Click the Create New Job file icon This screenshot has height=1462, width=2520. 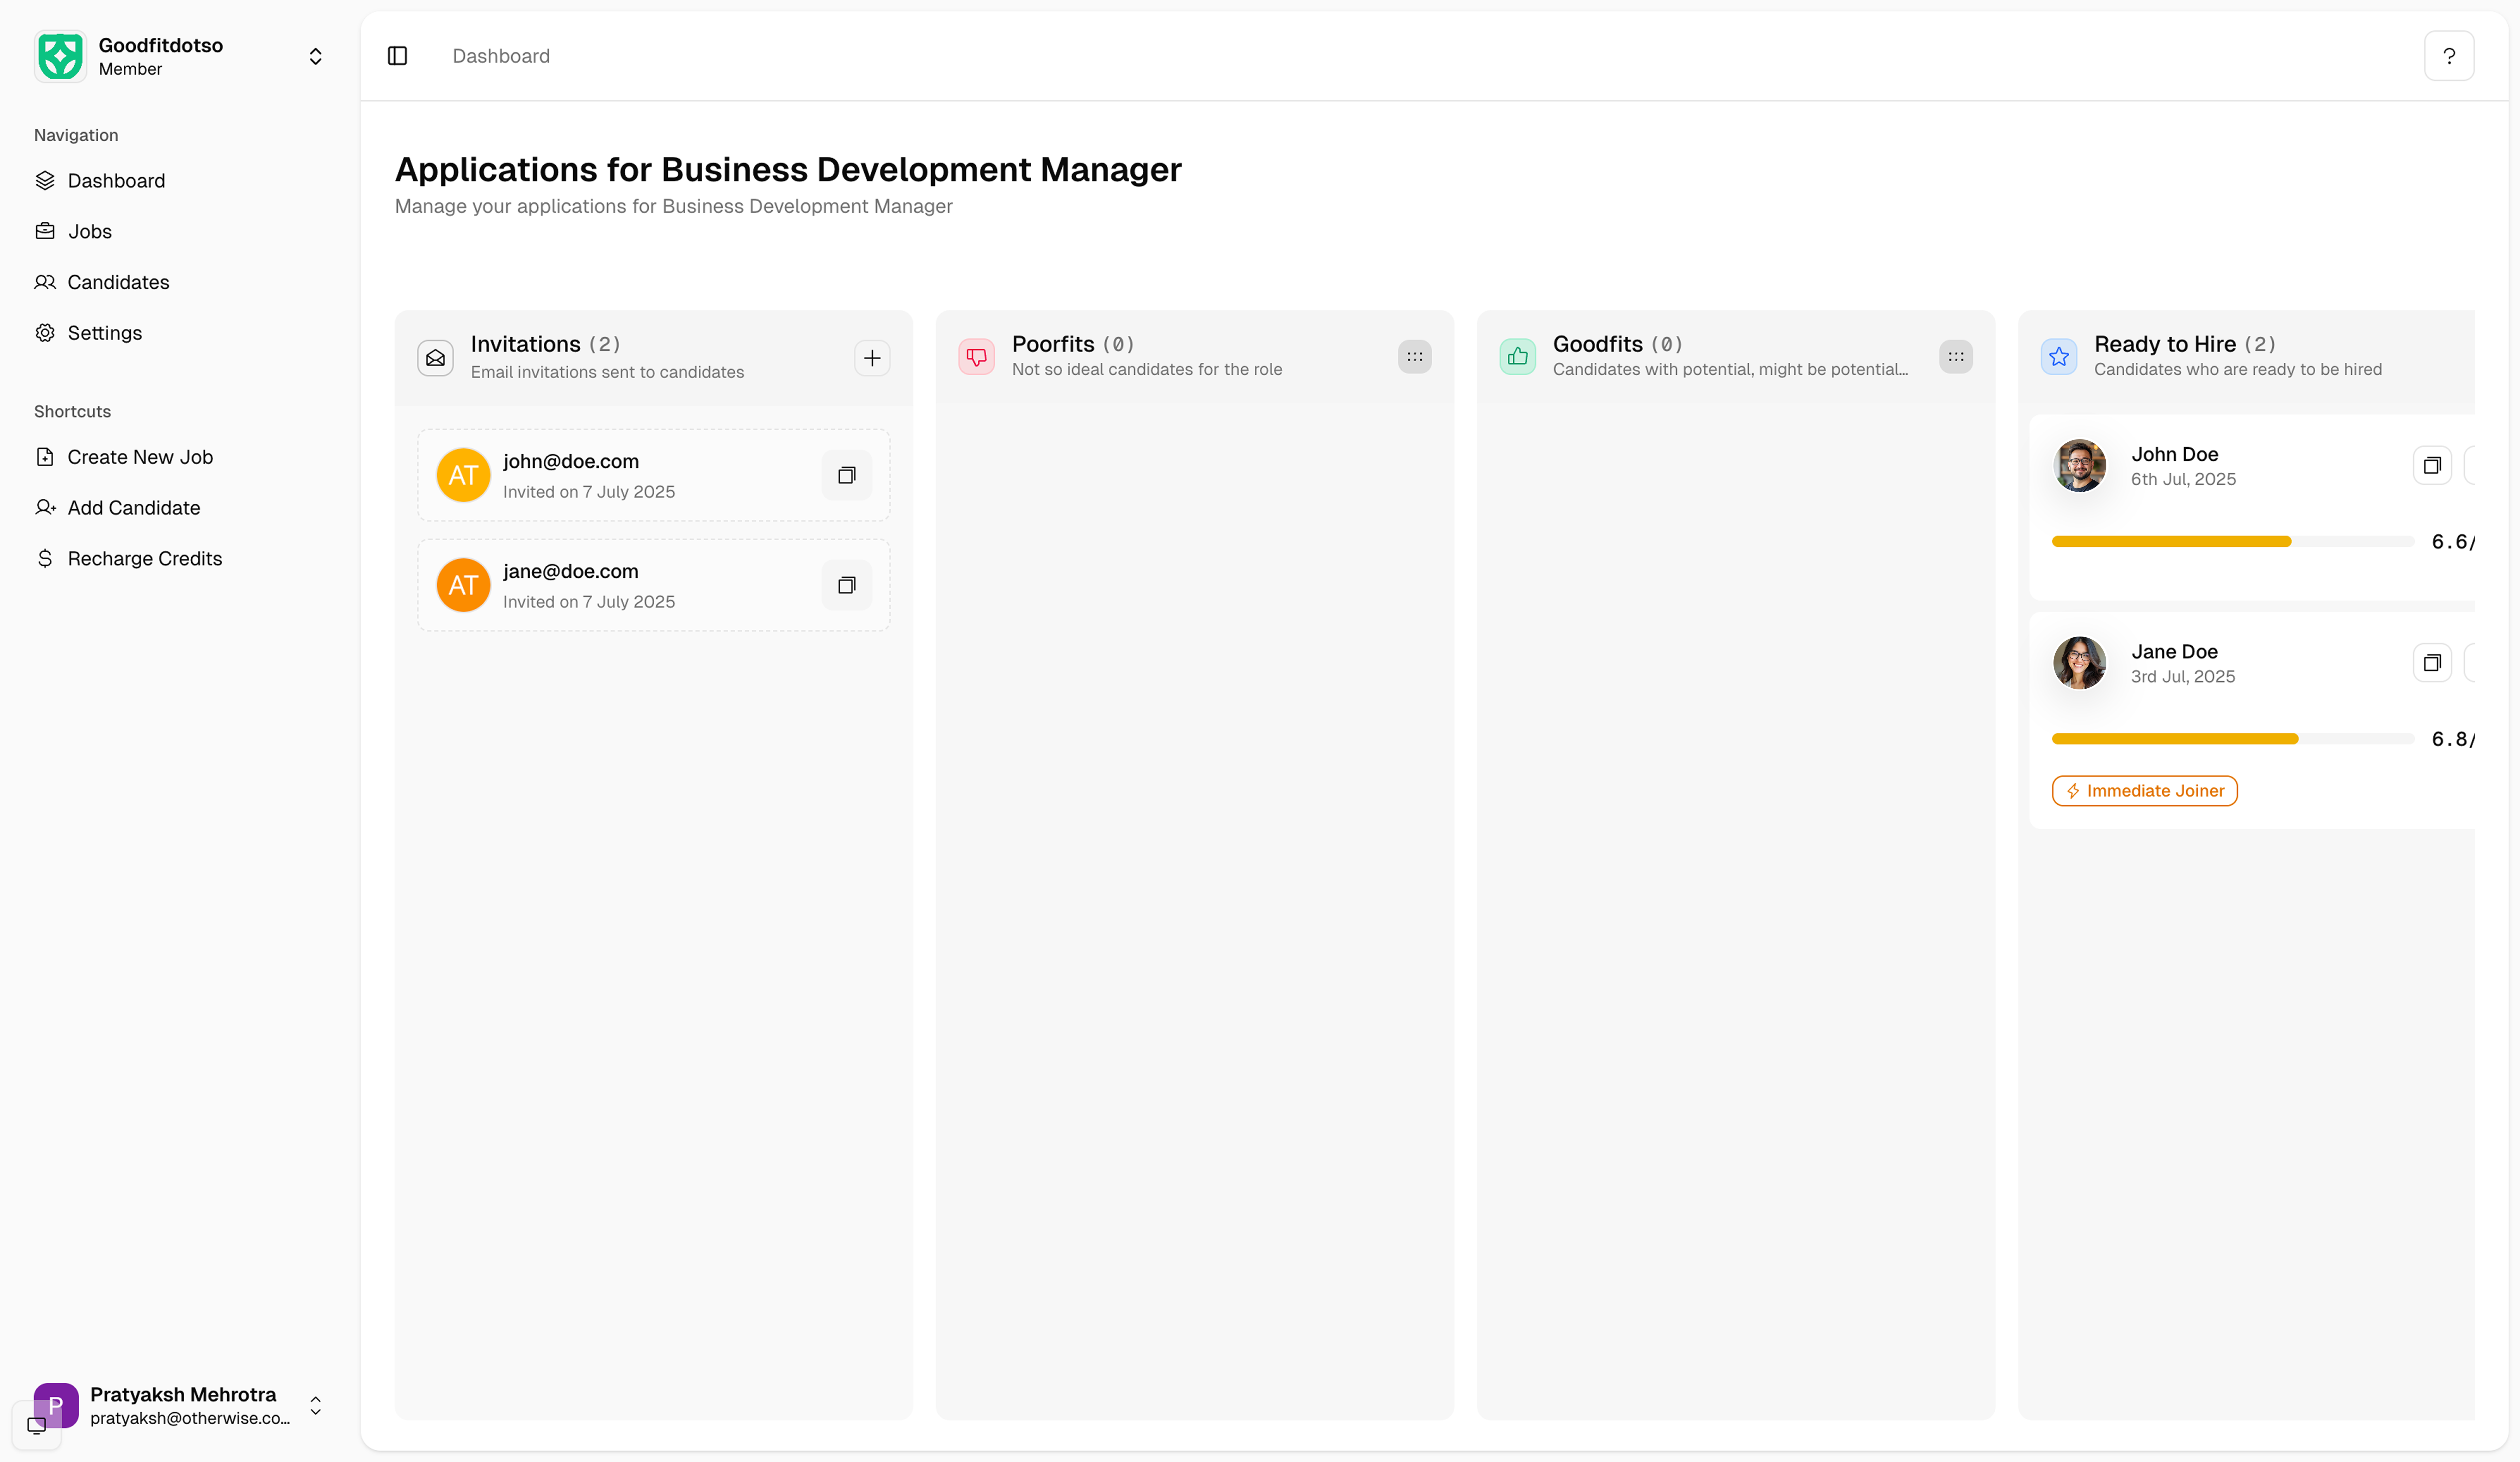click(45, 457)
